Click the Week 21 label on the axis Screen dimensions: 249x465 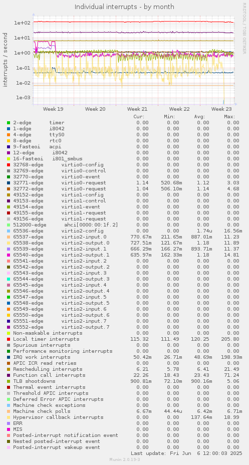tap(137, 109)
